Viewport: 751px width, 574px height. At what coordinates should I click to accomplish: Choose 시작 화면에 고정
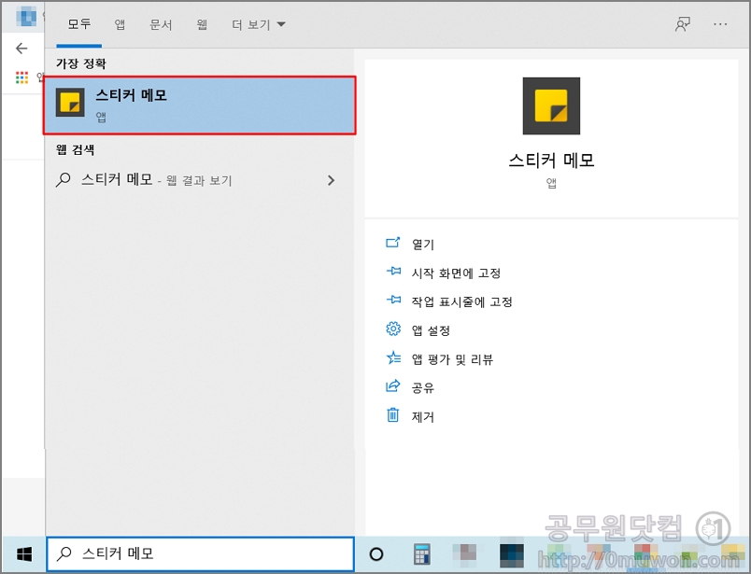tap(457, 273)
